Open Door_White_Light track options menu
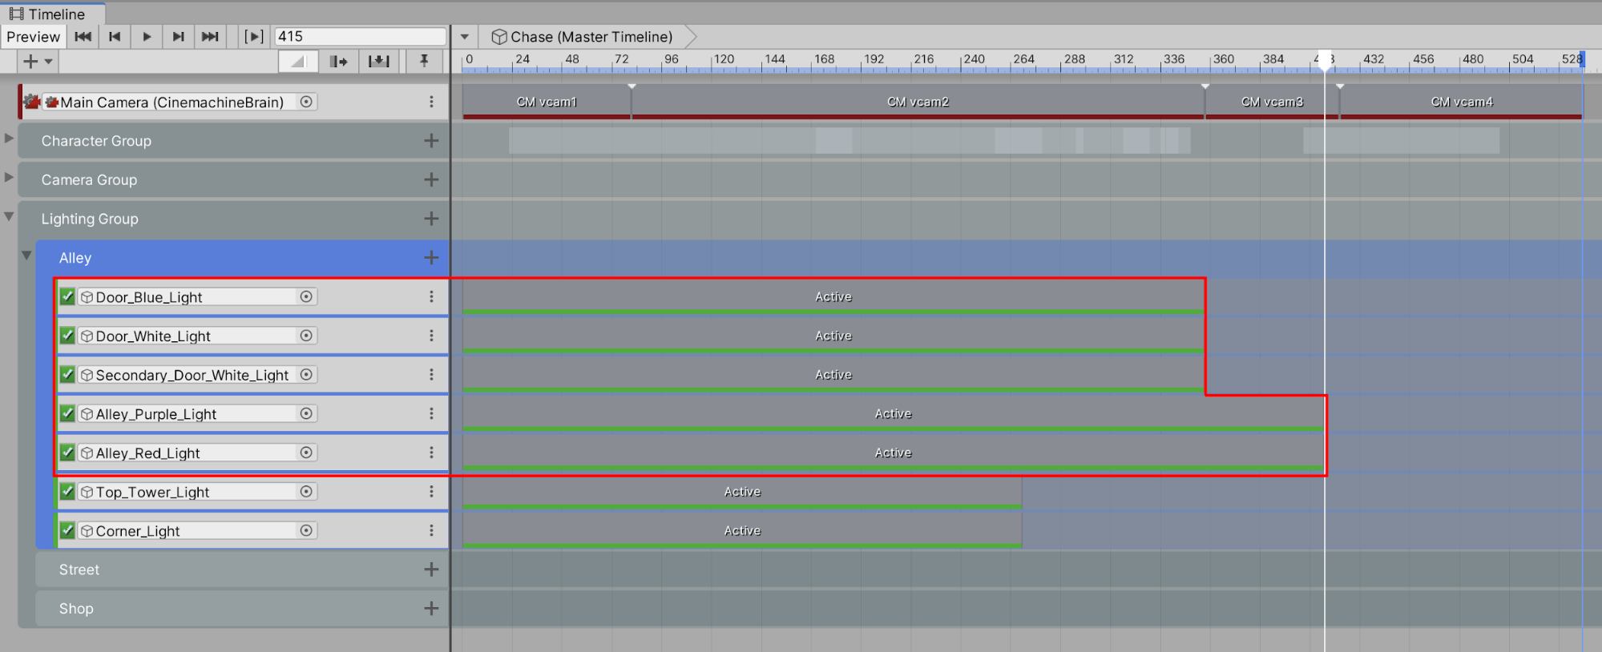 click(431, 336)
